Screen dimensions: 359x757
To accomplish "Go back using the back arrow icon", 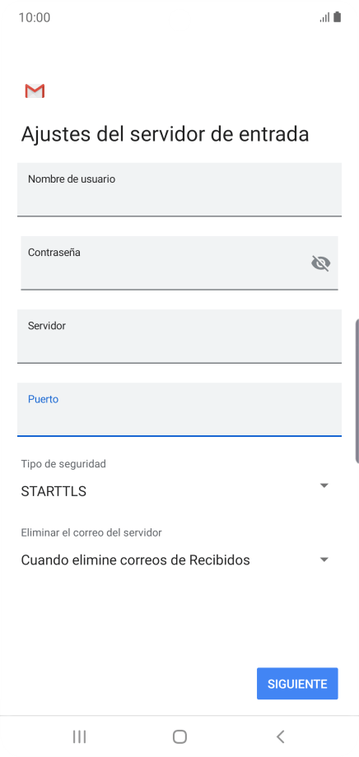I will (280, 736).
